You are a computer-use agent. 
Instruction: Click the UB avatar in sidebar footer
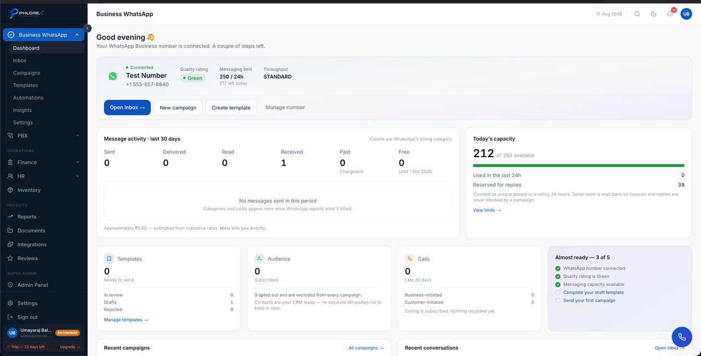tap(12, 332)
